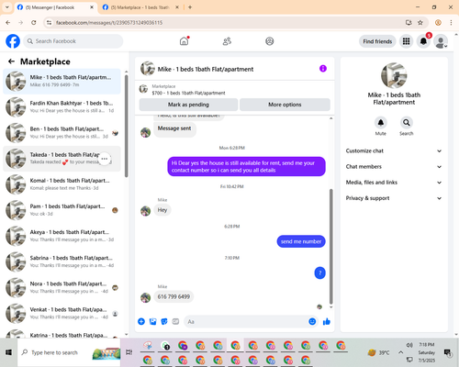Open the Facebook menu grid icon
Screen dimensions: 459x367
[x=406, y=41]
